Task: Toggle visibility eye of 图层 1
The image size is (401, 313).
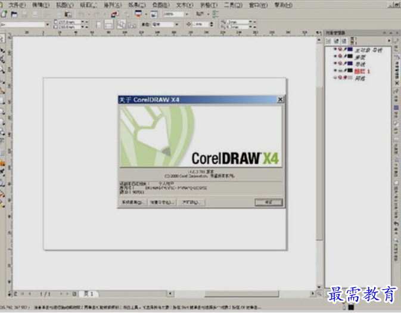Action: click(x=335, y=70)
